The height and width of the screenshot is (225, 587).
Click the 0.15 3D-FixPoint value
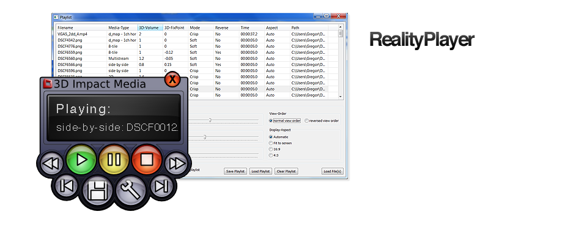[x=175, y=64]
